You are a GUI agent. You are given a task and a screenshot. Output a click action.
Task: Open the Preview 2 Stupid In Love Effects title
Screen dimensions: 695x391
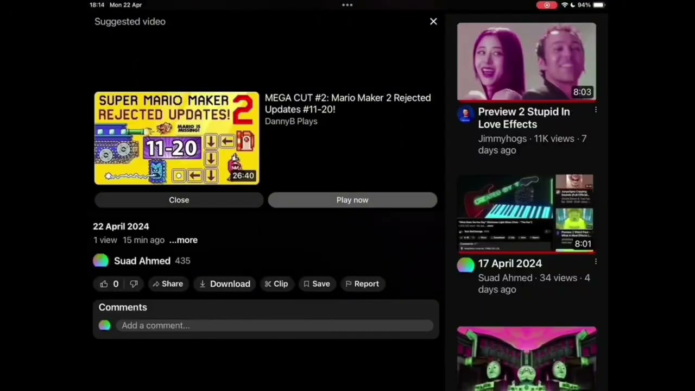pyautogui.click(x=524, y=118)
